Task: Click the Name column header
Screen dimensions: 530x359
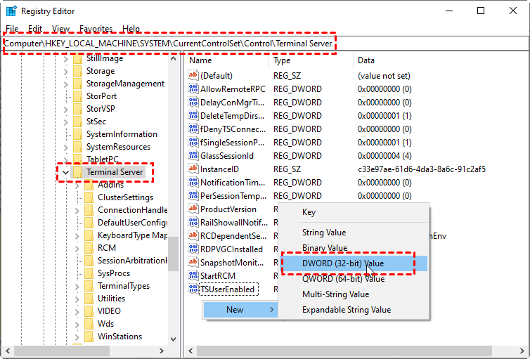Action: point(225,60)
